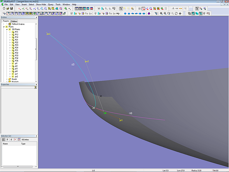Expand the P11 tree node

(10, 32)
